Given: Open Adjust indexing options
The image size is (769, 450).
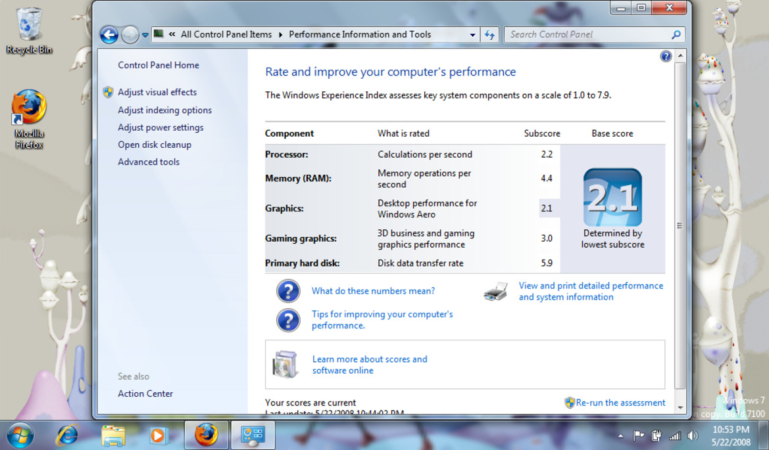Looking at the screenshot, I should click(x=164, y=110).
